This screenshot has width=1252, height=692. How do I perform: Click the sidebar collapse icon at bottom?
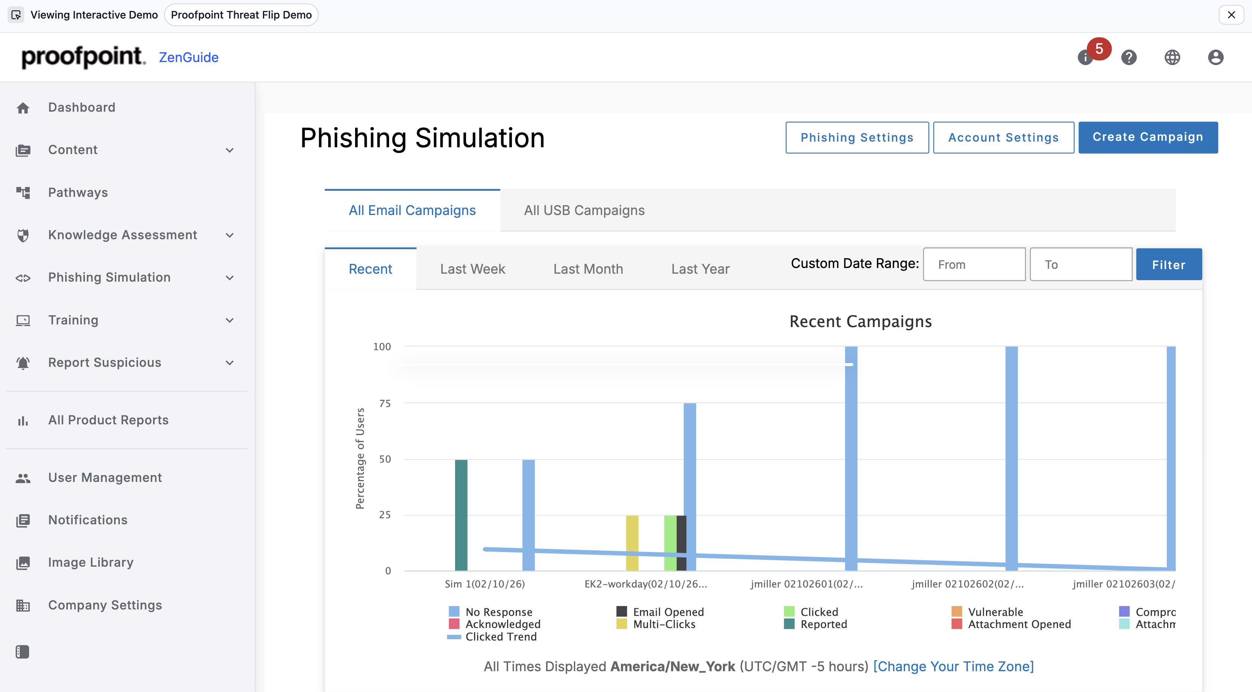coord(23,652)
